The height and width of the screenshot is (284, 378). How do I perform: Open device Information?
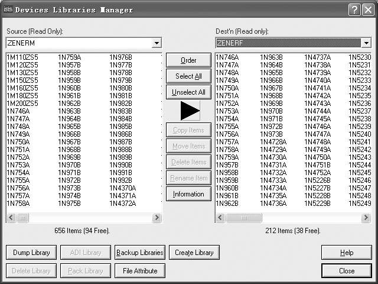[188, 194]
